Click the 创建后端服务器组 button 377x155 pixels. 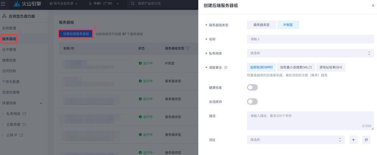point(76,34)
